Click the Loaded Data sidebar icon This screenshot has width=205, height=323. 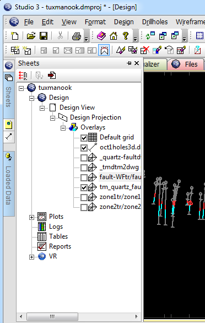click(9, 157)
